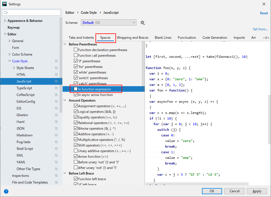Enable Function declaration parentheses checkbox

[76, 50]
